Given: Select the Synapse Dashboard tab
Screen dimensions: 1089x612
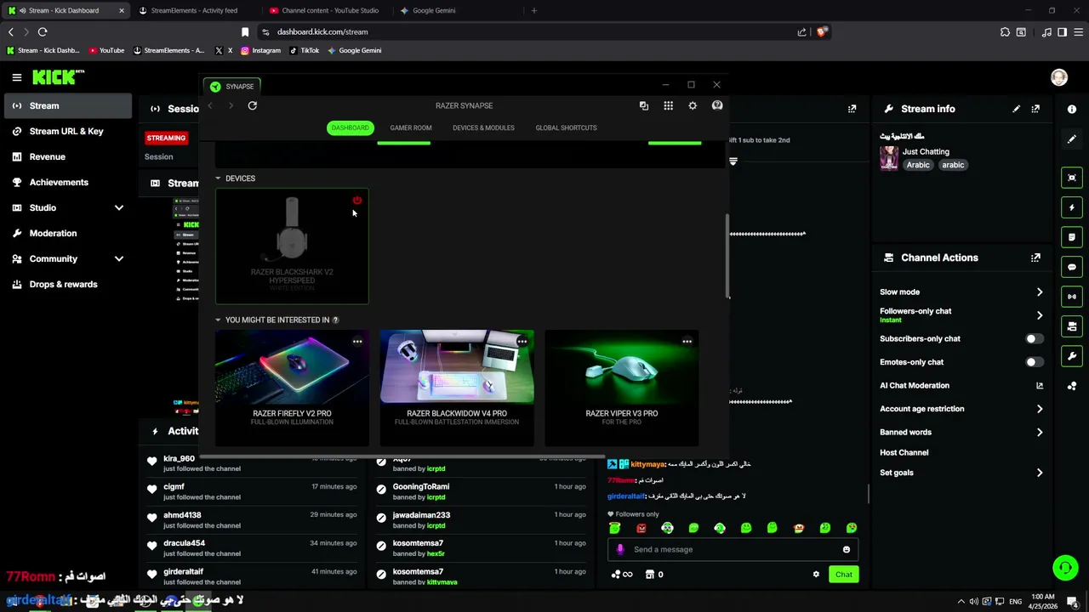Looking at the screenshot, I should (x=350, y=127).
